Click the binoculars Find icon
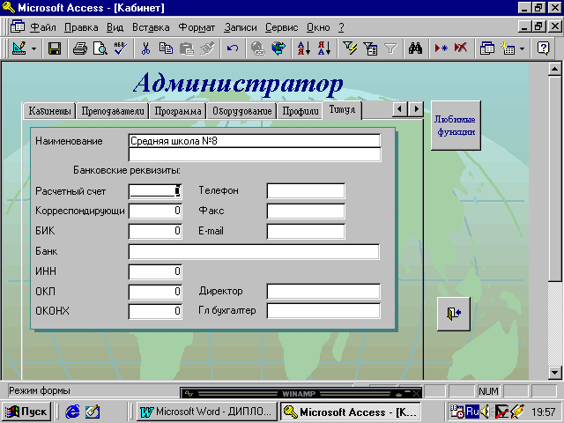This screenshot has height=423, width=564. (x=418, y=48)
